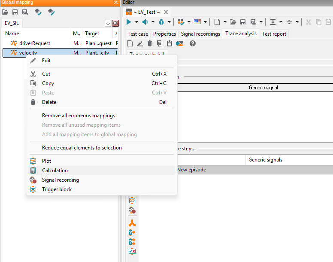Click the mapping check icon with checkmark

tap(38, 12)
